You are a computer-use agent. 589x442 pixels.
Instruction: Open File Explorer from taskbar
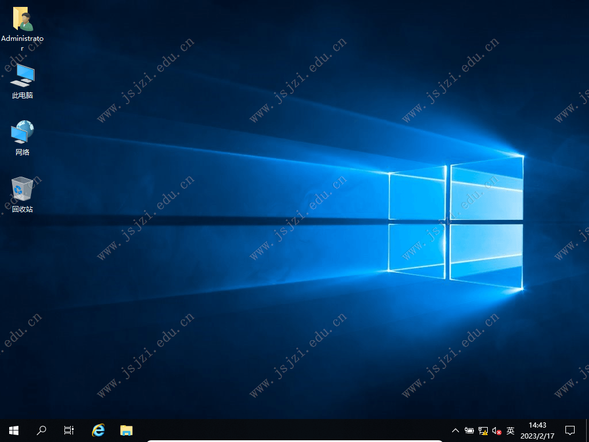tap(126, 430)
